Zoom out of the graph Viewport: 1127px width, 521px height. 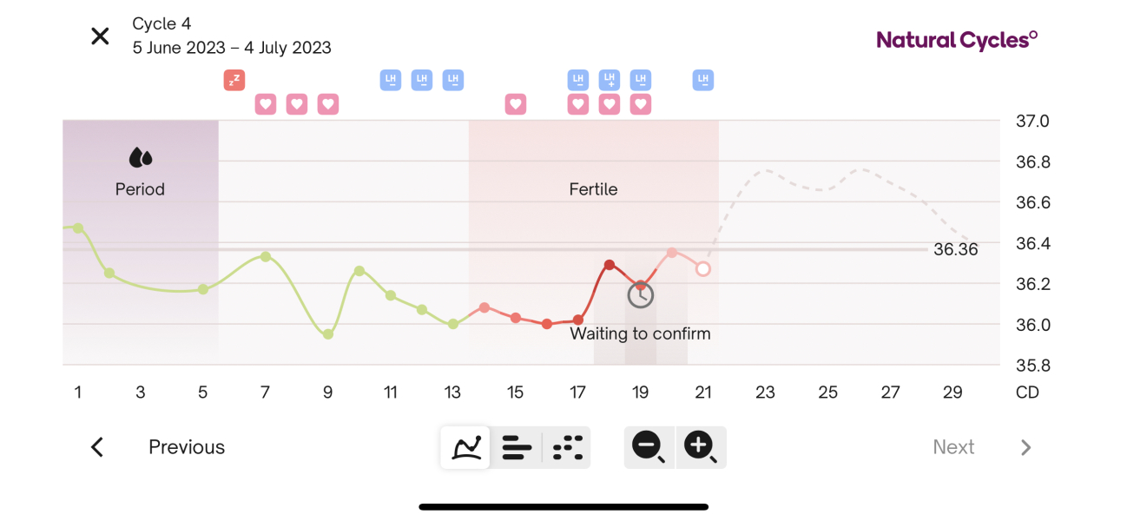[x=649, y=447]
